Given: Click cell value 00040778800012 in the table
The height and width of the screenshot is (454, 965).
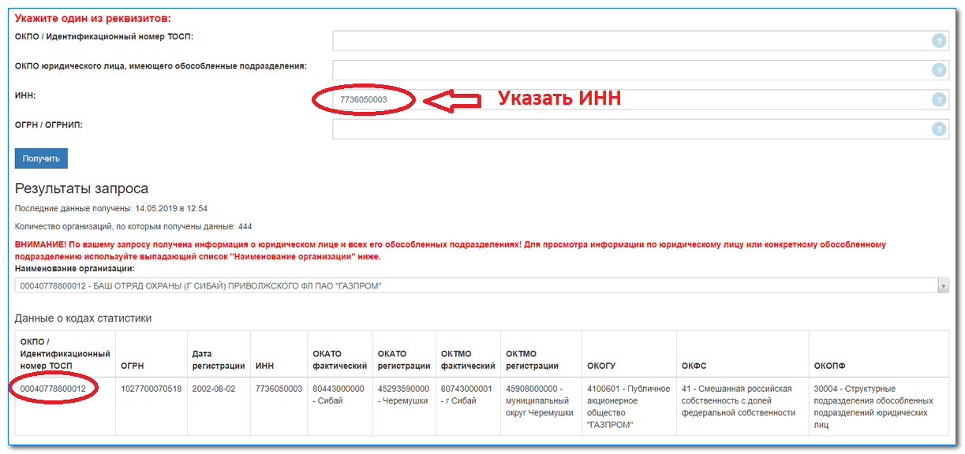Looking at the screenshot, I should pyautogui.click(x=53, y=389).
